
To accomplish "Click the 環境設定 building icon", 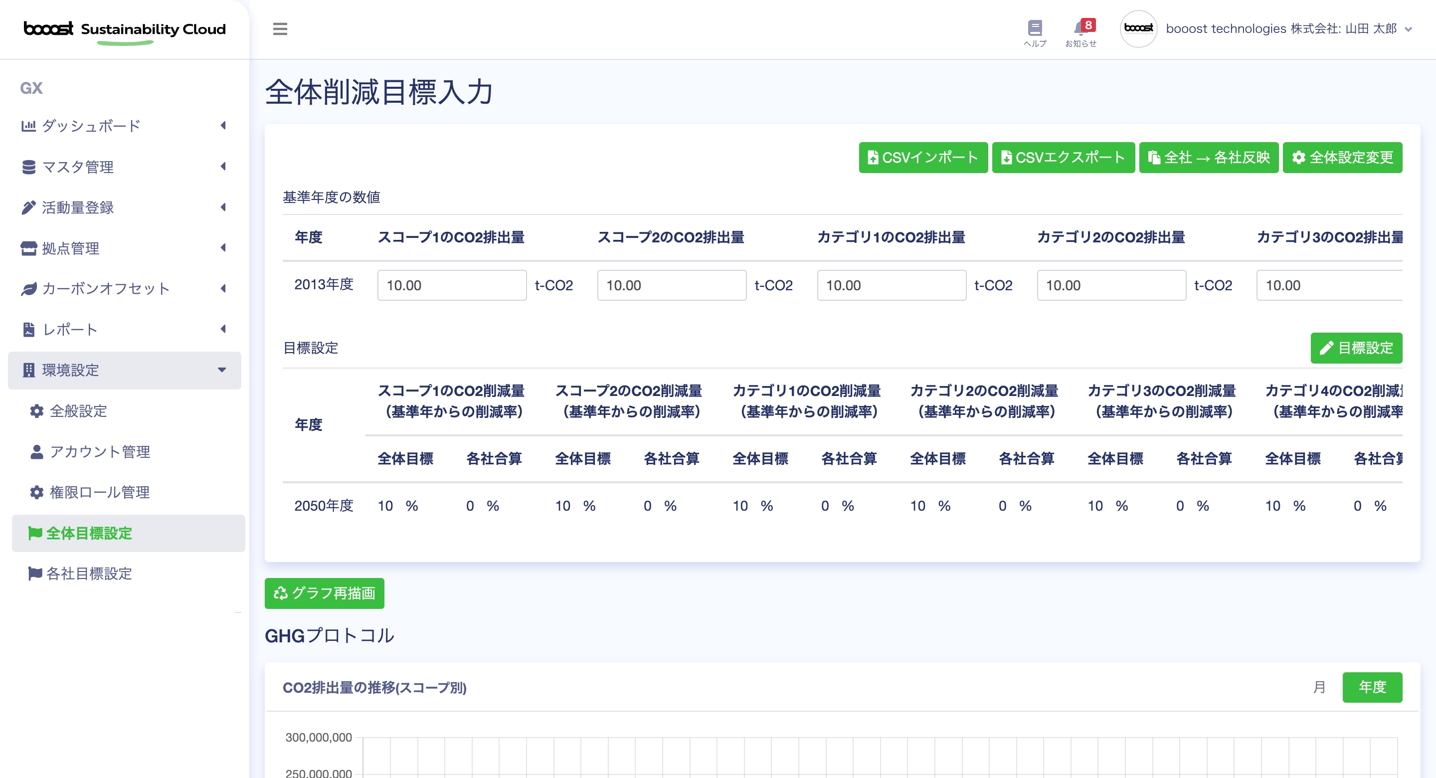I will pyautogui.click(x=28, y=371).
